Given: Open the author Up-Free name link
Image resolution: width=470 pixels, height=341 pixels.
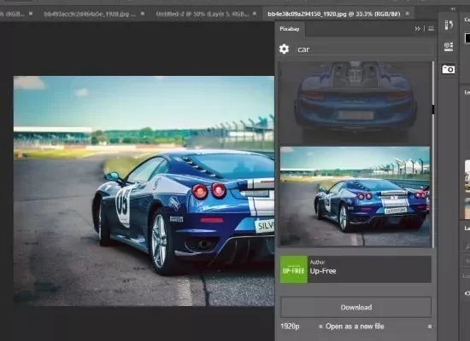Looking at the screenshot, I should [x=323, y=271].
